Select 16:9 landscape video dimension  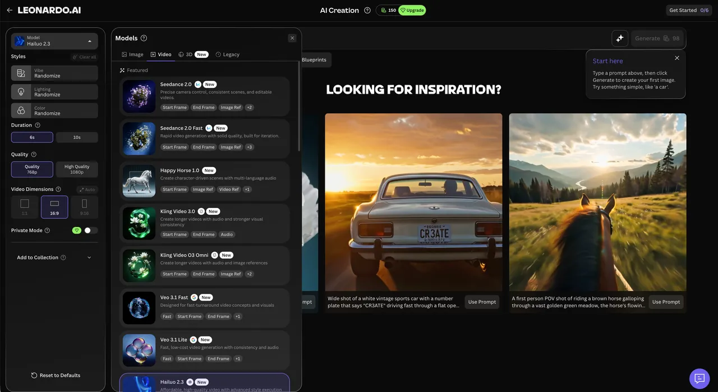(x=54, y=207)
